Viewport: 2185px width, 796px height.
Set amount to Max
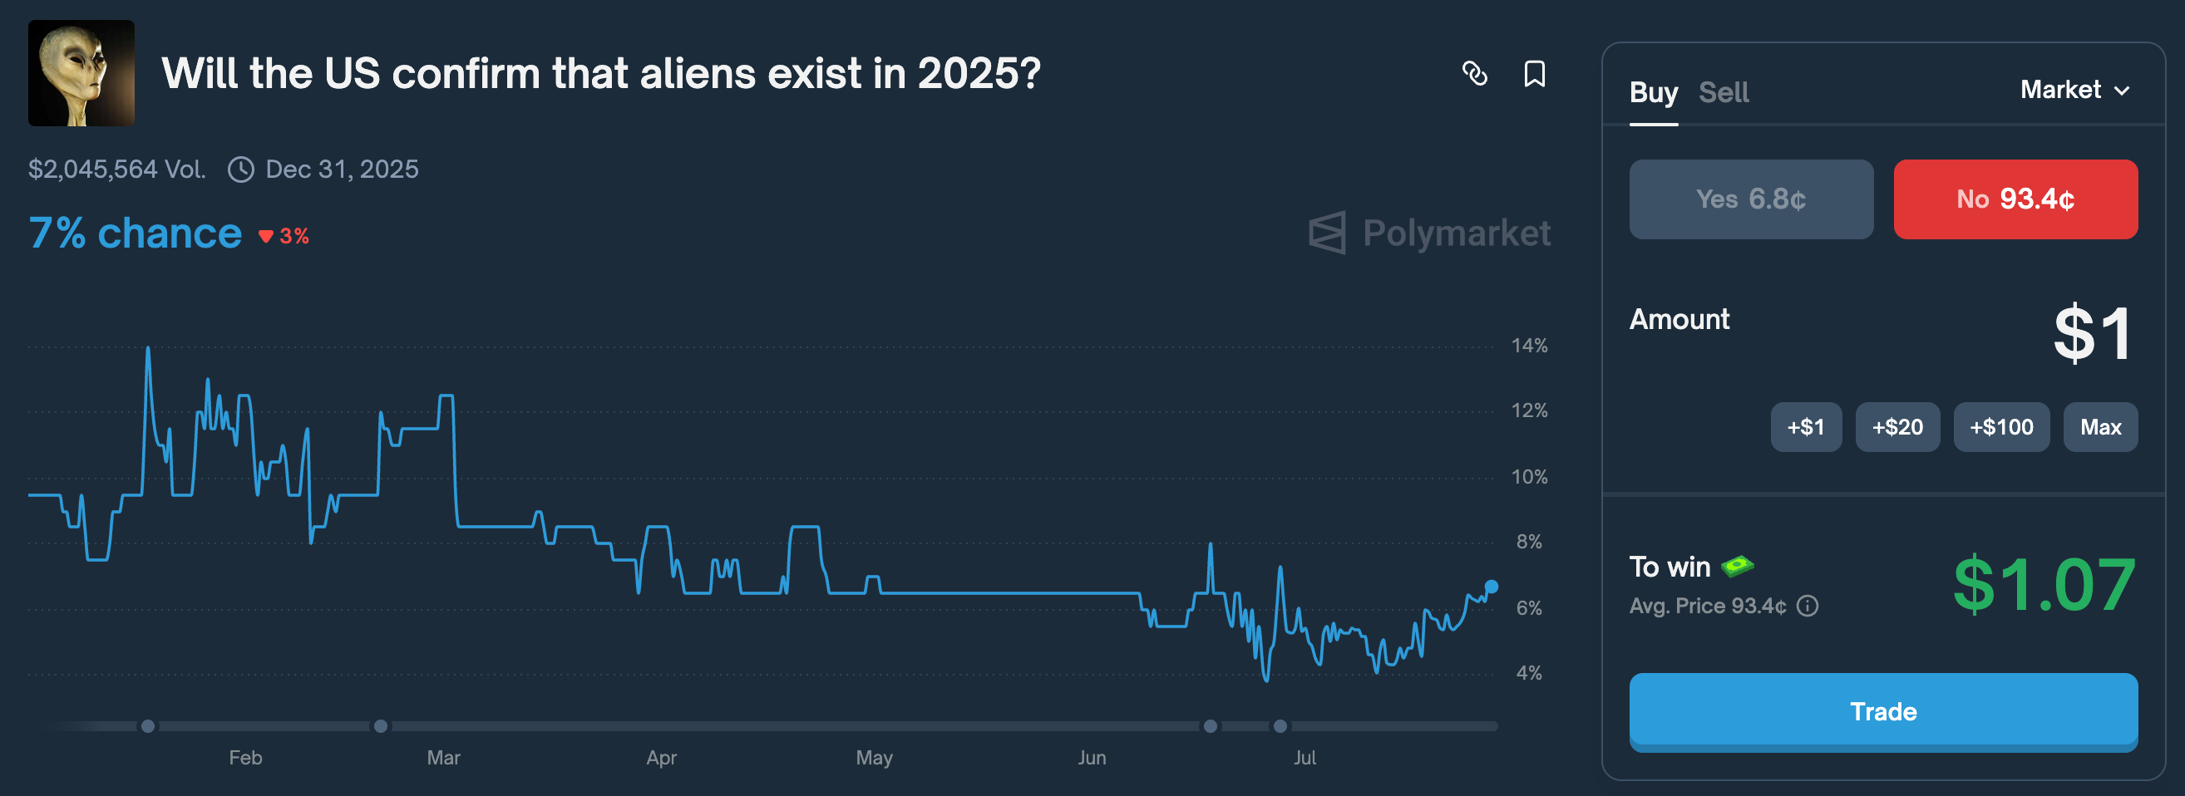(x=2100, y=427)
